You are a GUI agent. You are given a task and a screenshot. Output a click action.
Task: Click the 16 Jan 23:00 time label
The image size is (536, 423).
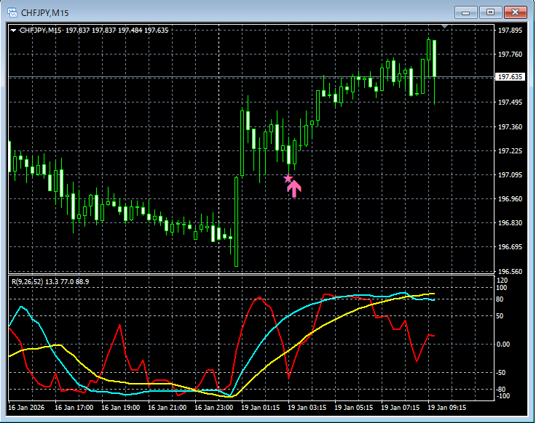(214, 408)
